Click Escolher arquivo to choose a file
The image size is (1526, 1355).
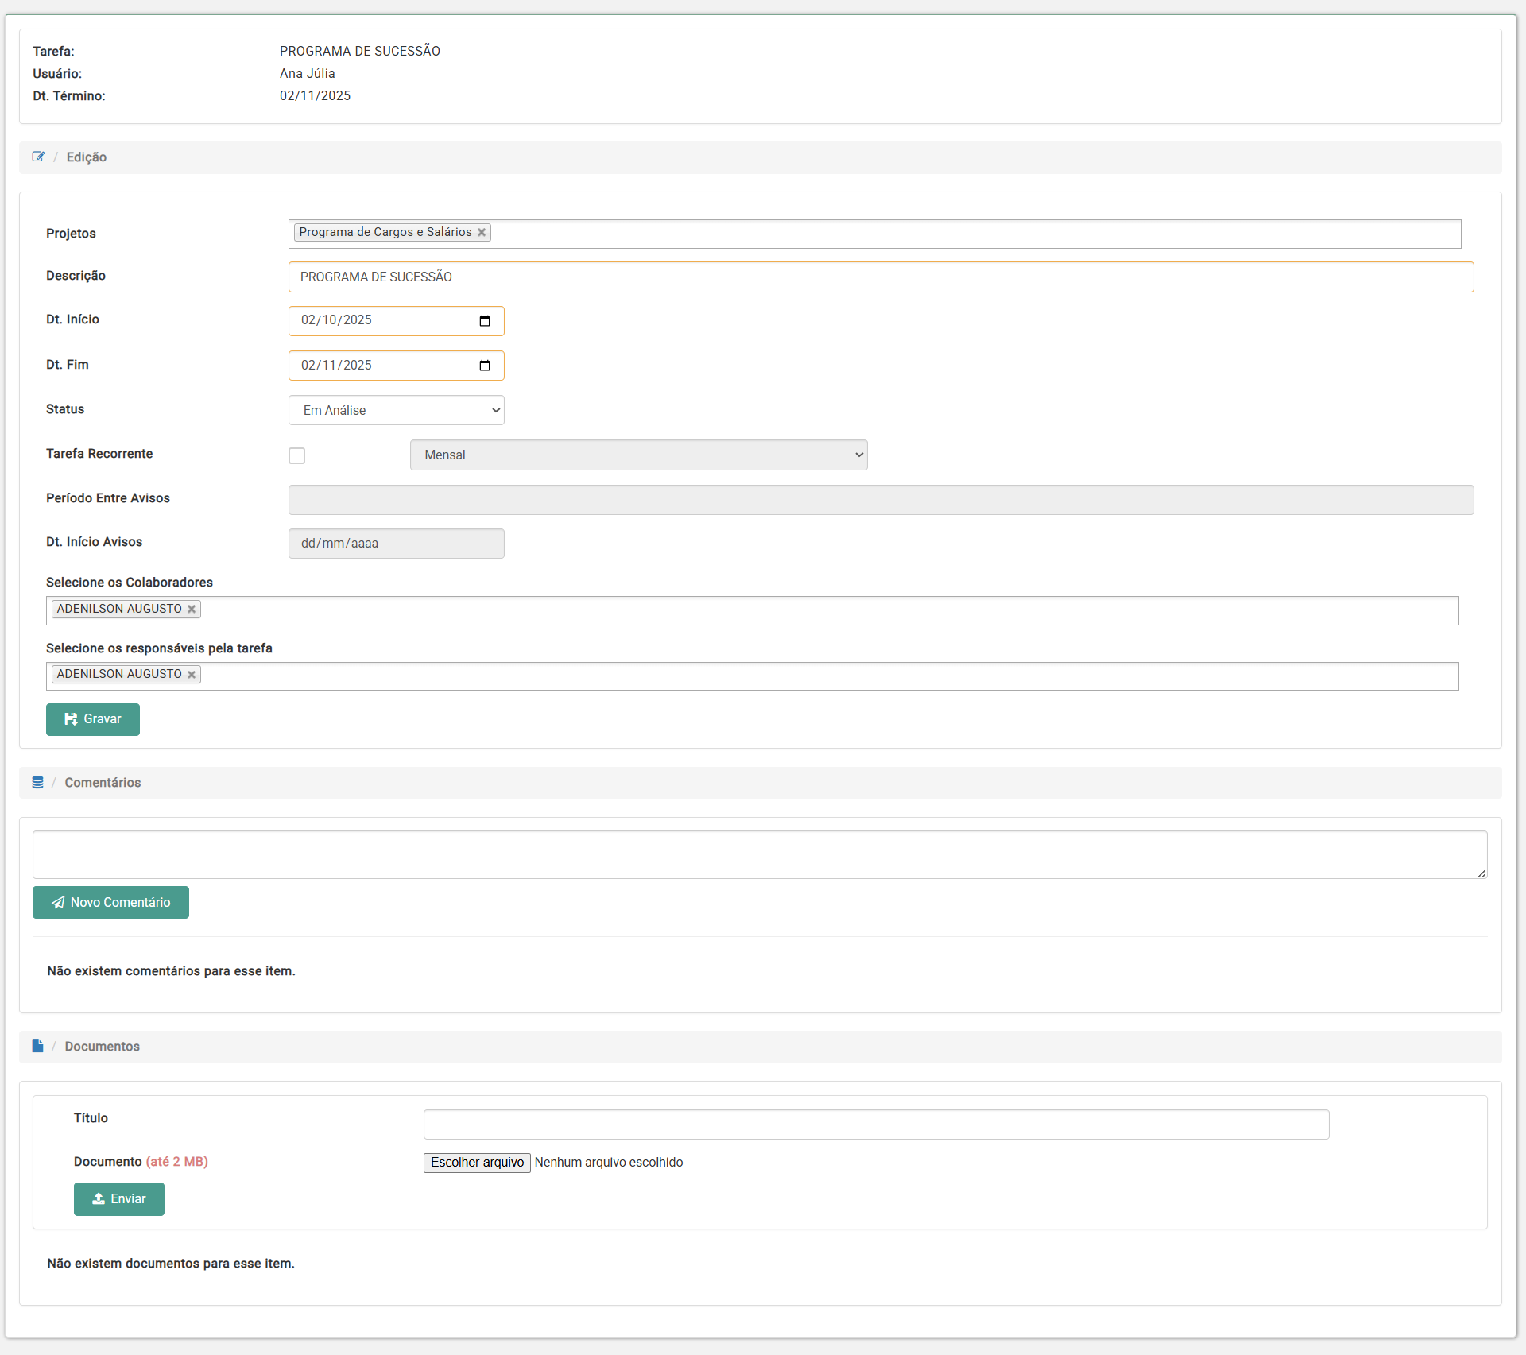coord(477,1163)
